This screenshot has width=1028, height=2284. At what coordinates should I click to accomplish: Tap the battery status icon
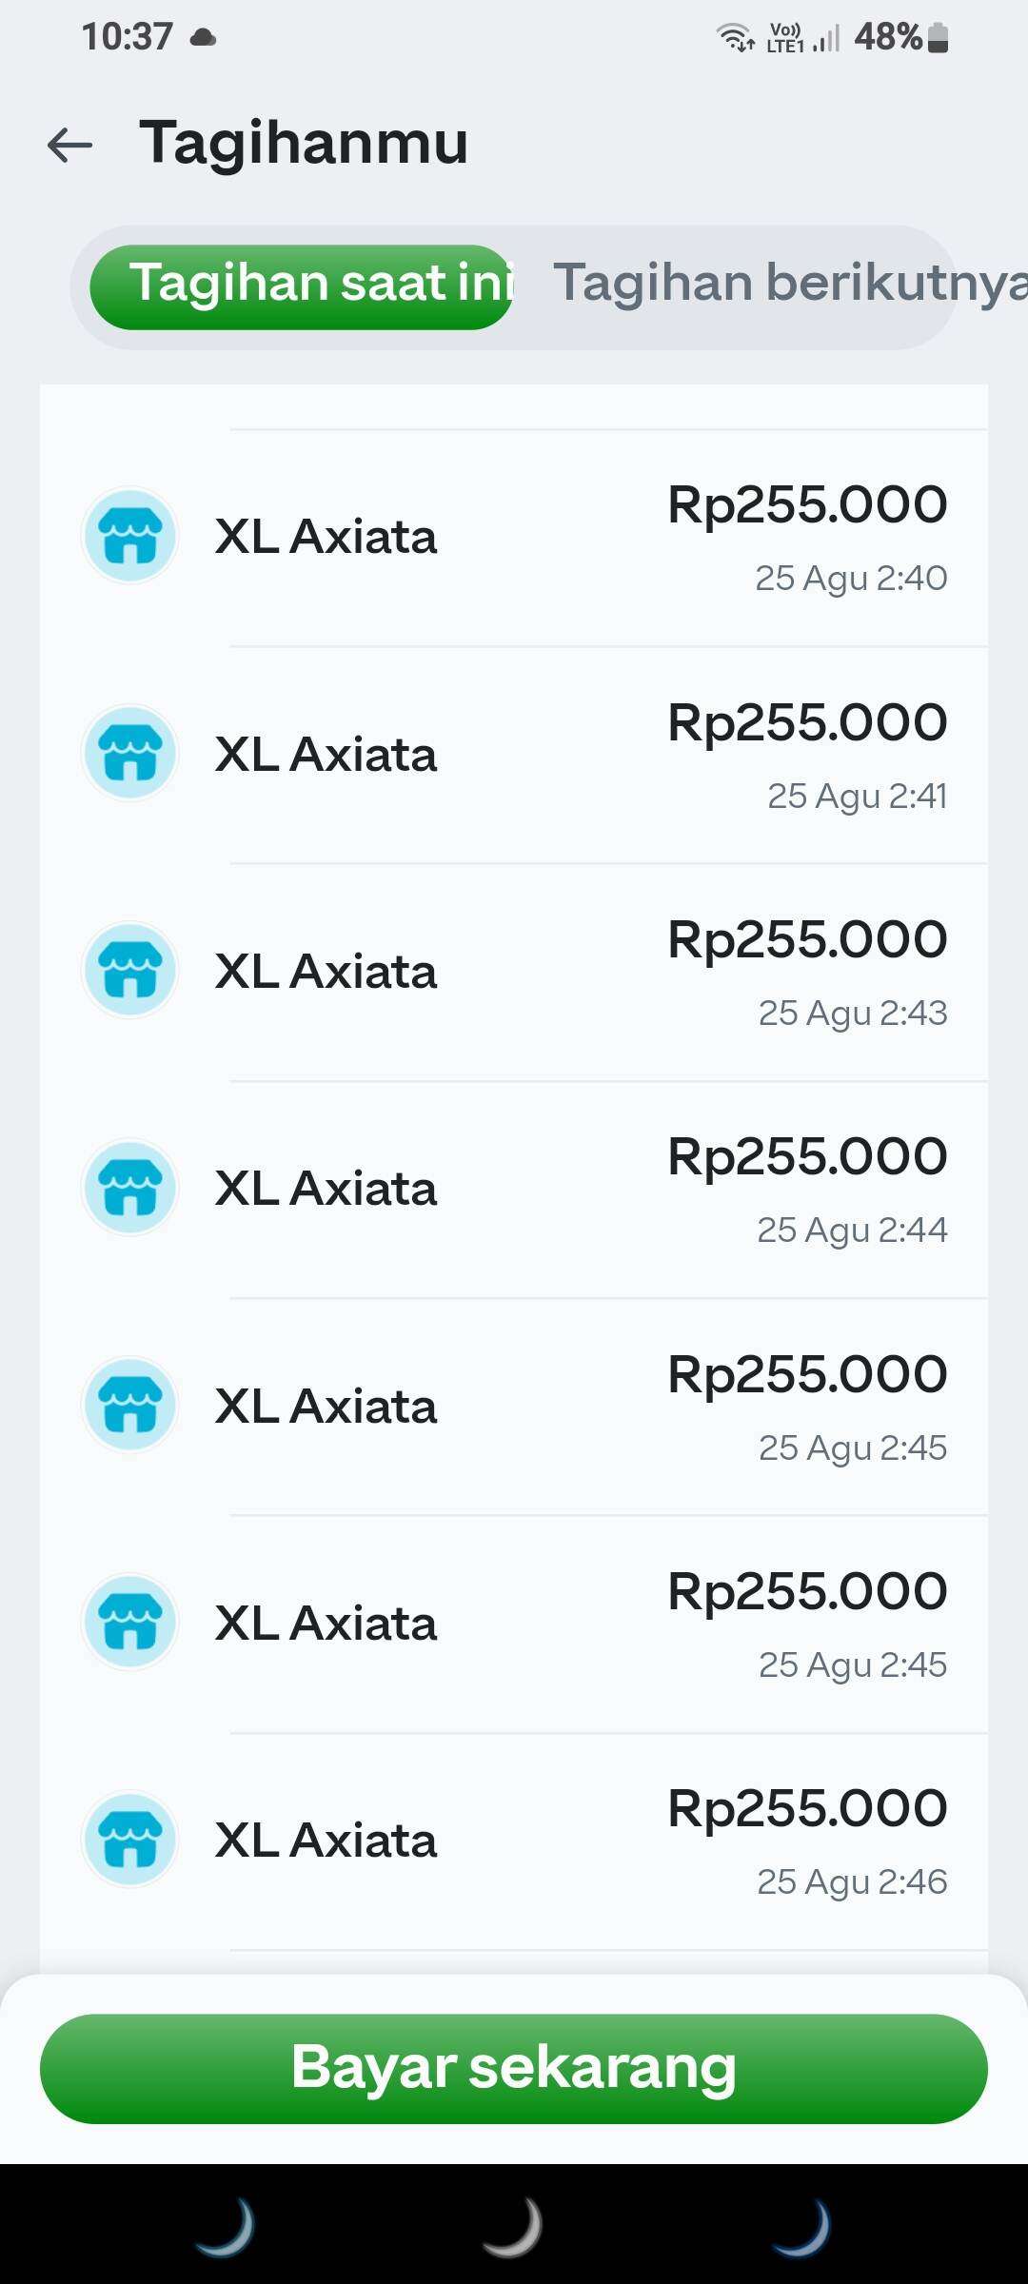[938, 38]
